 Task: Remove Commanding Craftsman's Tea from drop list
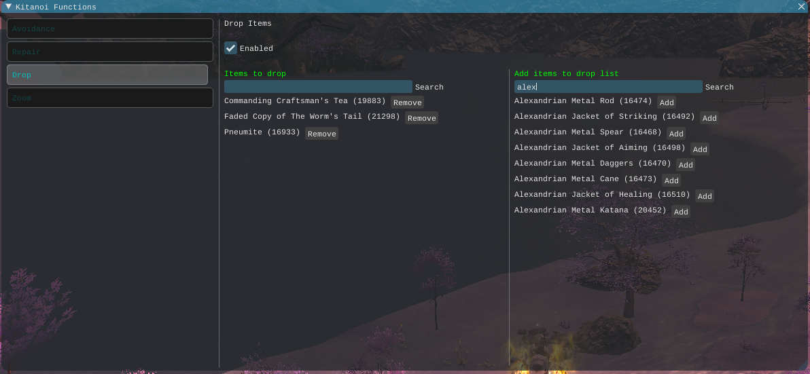tap(407, 102)
